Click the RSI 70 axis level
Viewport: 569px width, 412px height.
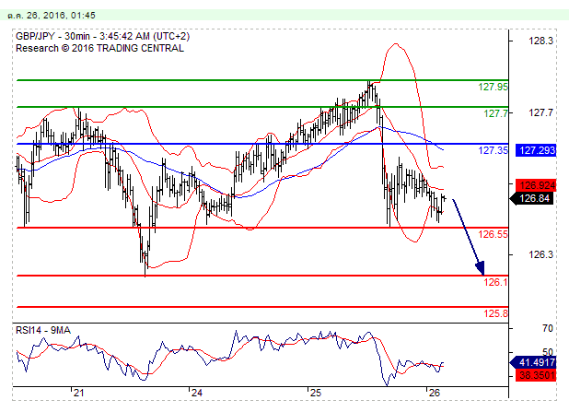[548, 328]
